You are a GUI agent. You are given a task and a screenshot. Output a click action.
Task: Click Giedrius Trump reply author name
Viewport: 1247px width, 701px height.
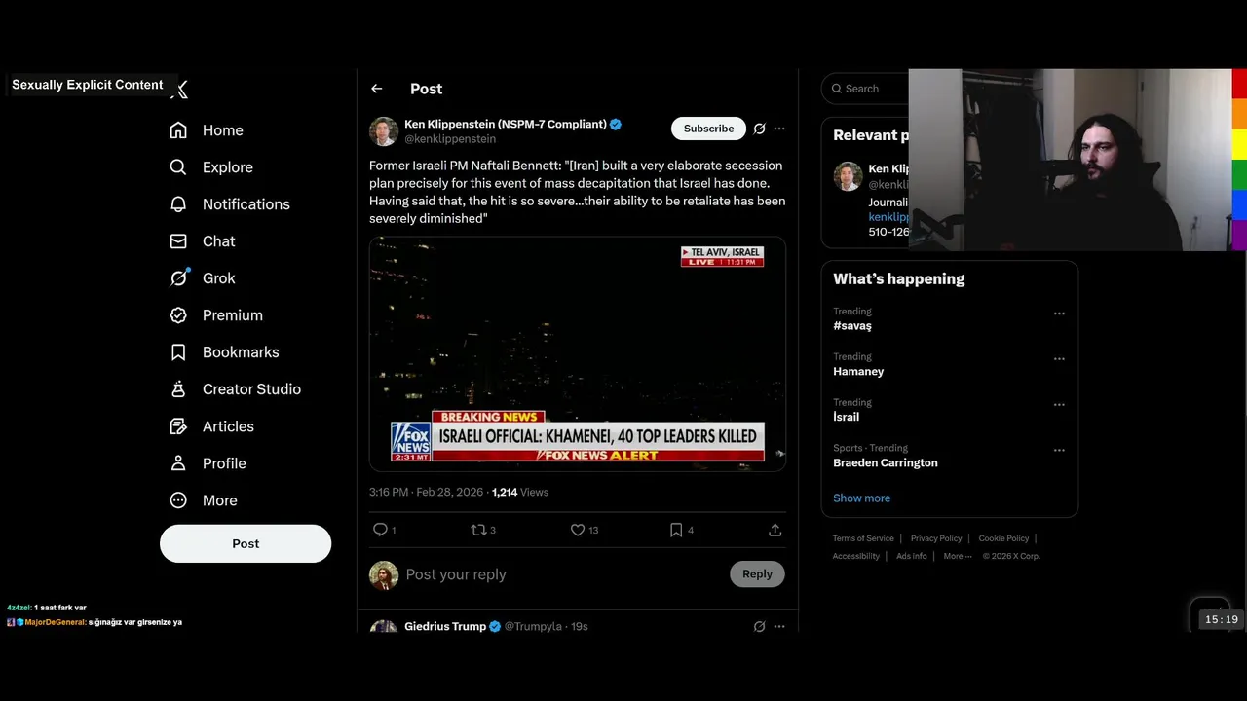(445, 626)
